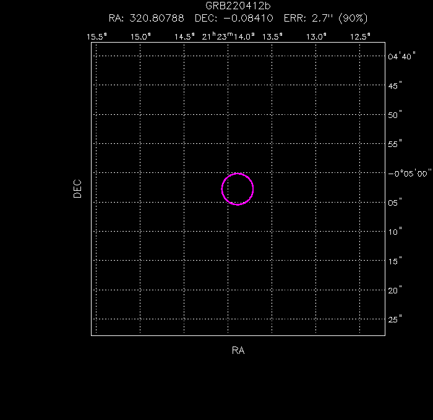Click the ERR 2.7'' (90%) text

tap(327, 19)
